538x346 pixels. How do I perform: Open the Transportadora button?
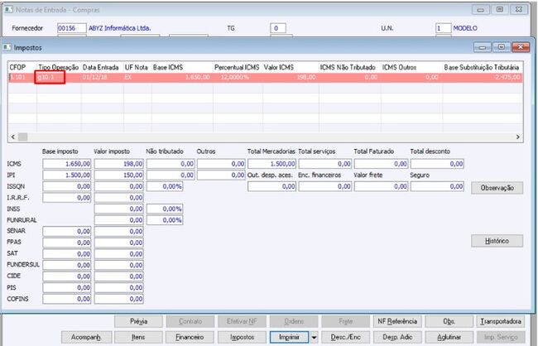[x=501, y=321]
